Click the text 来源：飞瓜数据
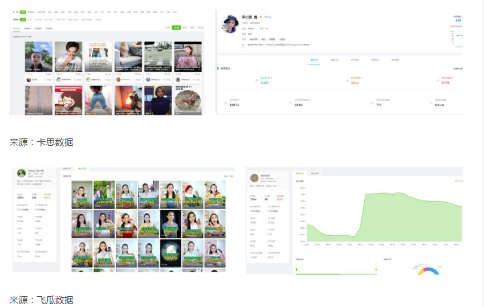The height and width of the screenshot is (307, 484). tap(42, 300)
